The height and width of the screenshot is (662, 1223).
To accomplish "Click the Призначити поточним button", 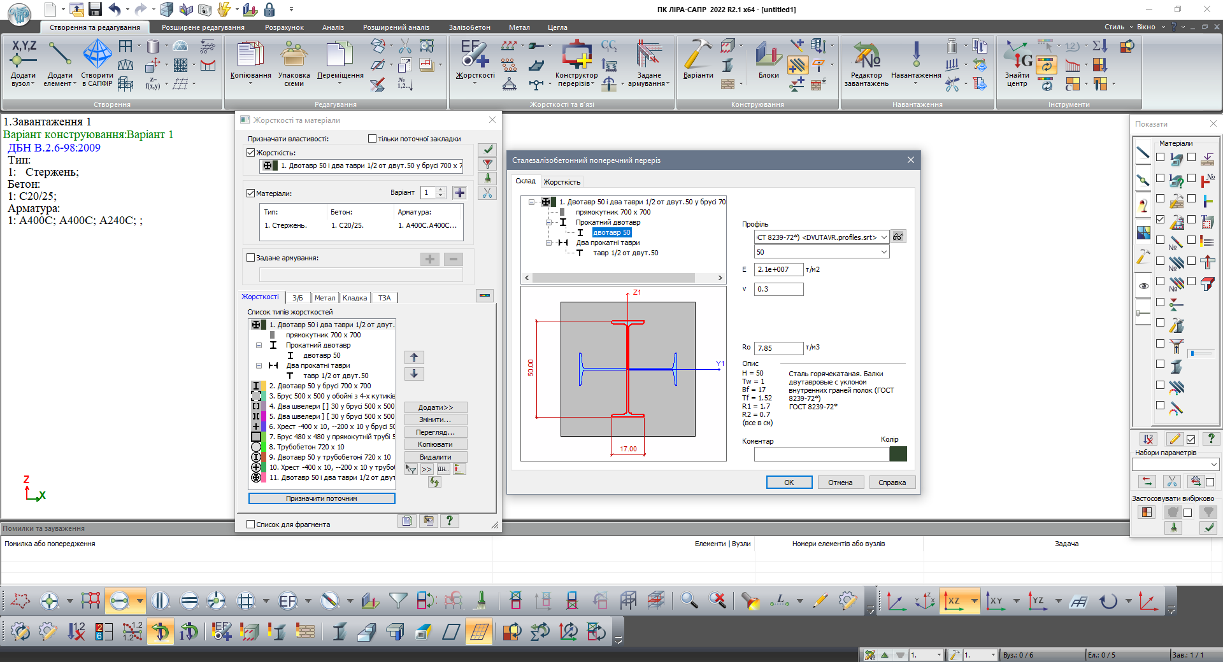I will point(322,498).
